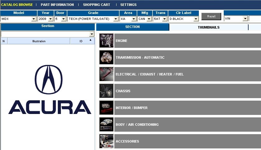
Task: Sort by the N column header
Action: [x=4, y=41]
